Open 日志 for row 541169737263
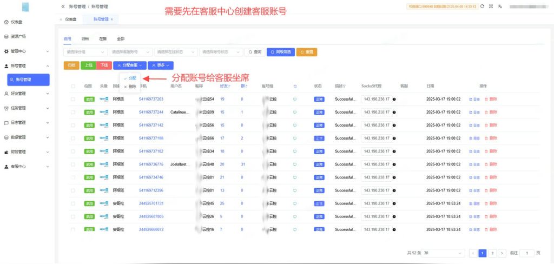This screenshot has width=554, height=264. point(474,100)
